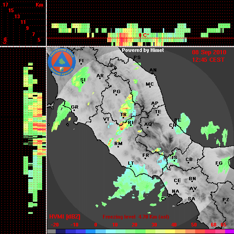This screenshot has width=234, height=234.
Task: Click the 'Powered by Himet' caption
Action: 143,50
